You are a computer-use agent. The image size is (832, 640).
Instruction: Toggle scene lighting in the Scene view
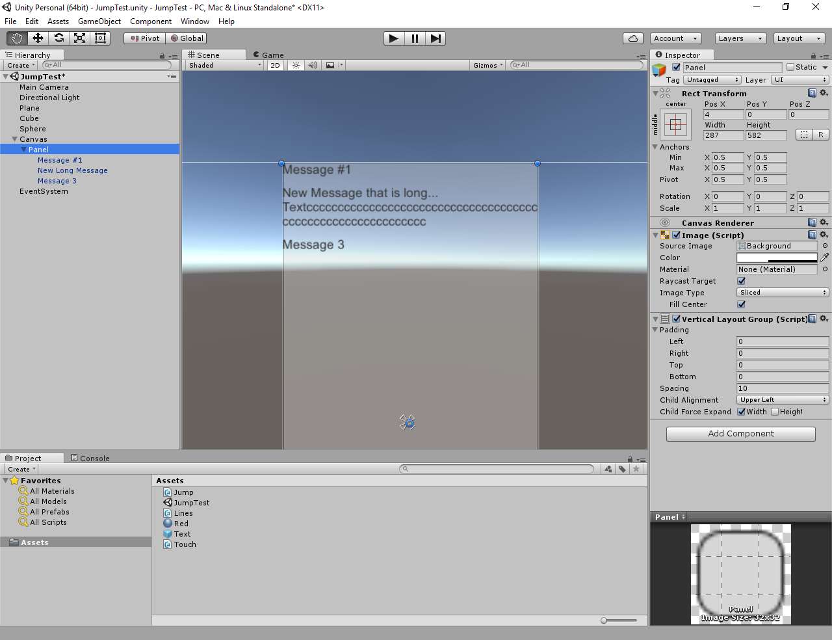[296, 65]
